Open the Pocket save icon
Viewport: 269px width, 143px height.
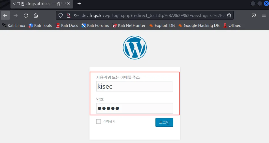pyautogui.click(x=254, y=15)
